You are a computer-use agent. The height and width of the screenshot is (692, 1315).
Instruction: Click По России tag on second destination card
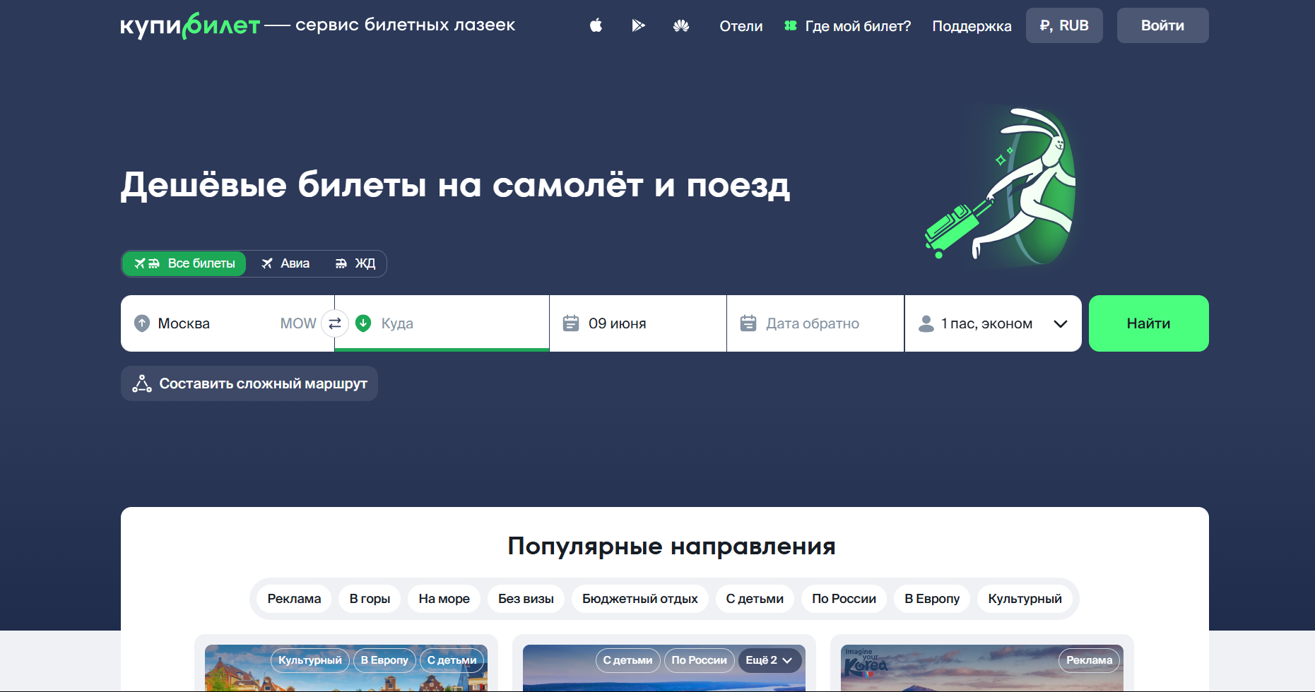(699, 660)
